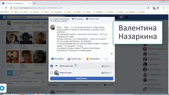Click the address bar URL
Image resolution: width=169 pixels, height=95 pixels.
click(x=37, y=8)
